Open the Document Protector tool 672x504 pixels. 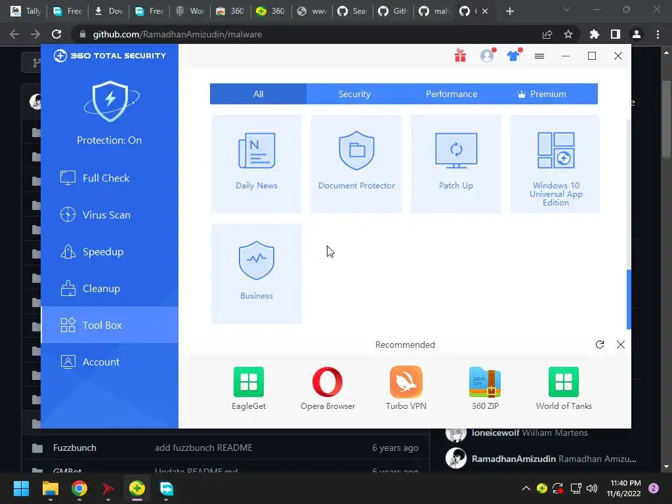[356, 163]
